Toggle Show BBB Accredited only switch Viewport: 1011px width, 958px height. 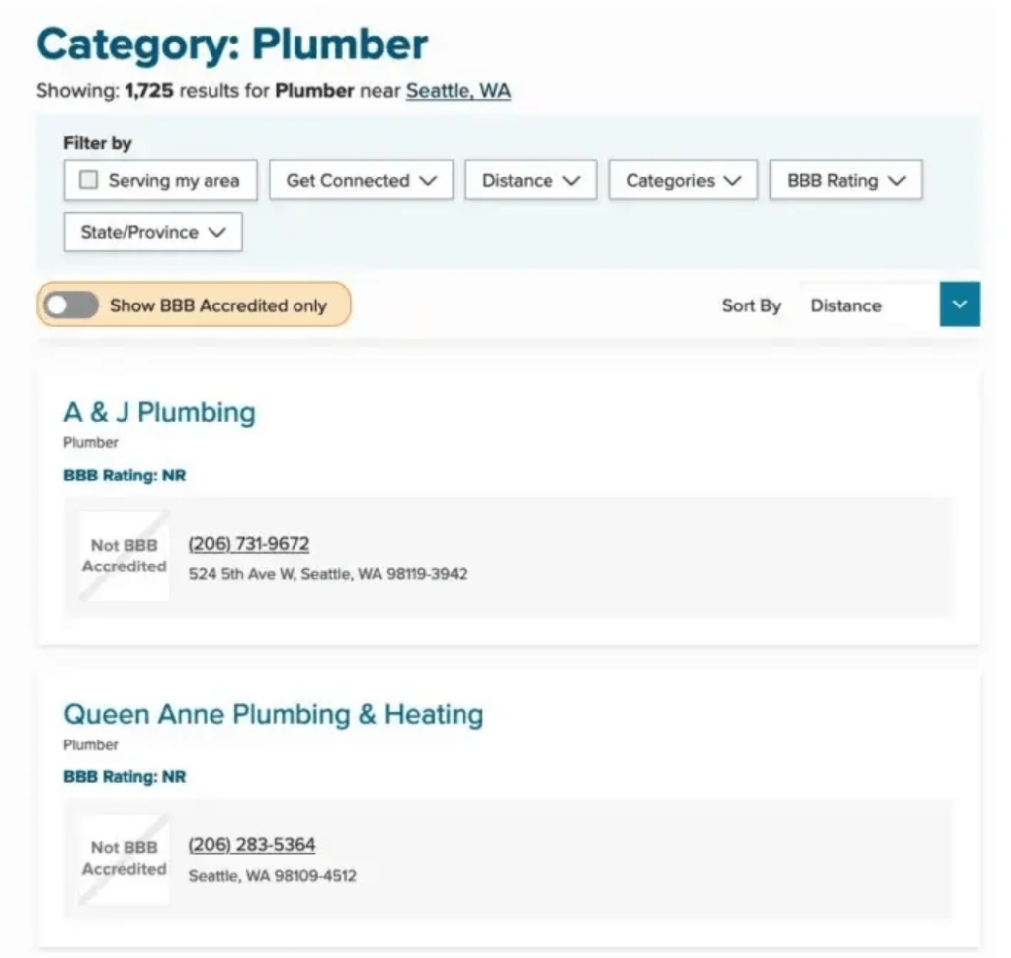[x=71, y=305]
